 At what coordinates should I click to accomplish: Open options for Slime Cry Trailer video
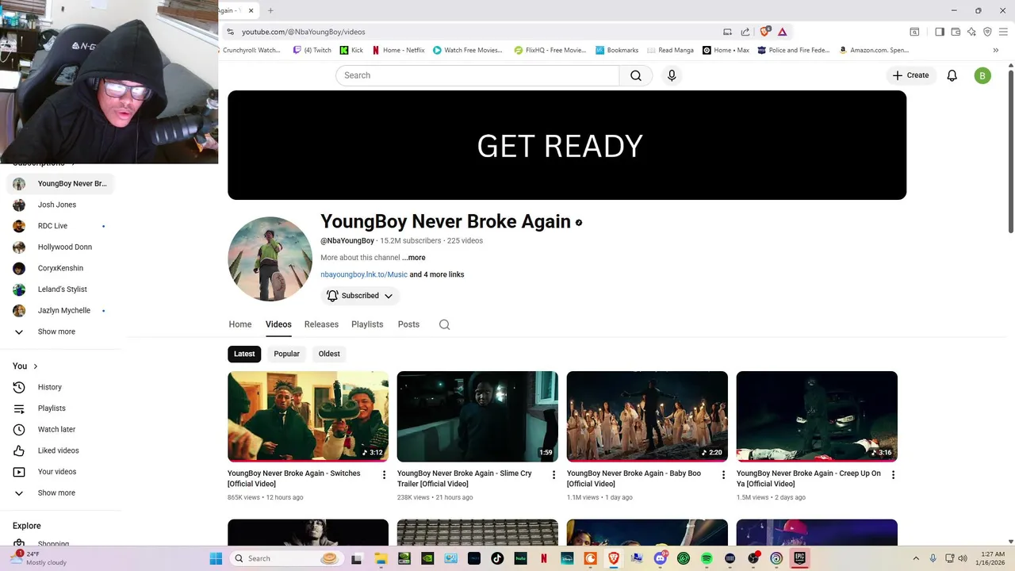pos(553,475)
